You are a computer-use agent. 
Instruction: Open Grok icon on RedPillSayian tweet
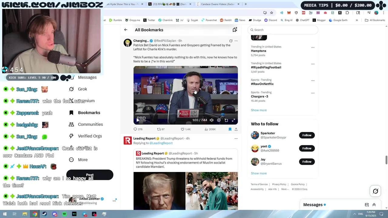click(x=231, y=41)
